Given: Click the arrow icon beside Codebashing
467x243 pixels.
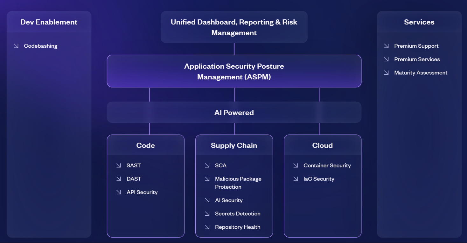Looking at the screenshot, I should pyautogui.click(x=16, y=46).
